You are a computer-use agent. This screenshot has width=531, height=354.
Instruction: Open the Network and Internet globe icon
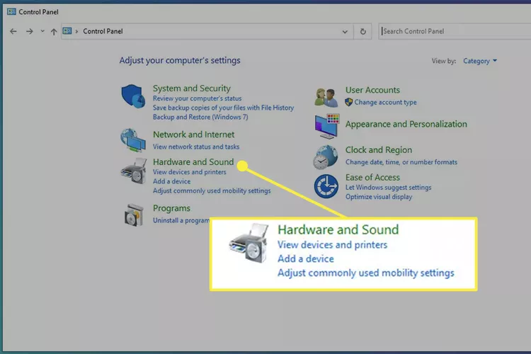click(x=133, y=140)
